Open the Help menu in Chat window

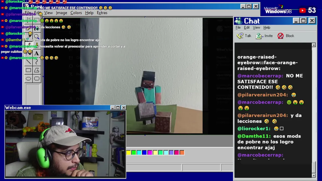coord(267,27)
